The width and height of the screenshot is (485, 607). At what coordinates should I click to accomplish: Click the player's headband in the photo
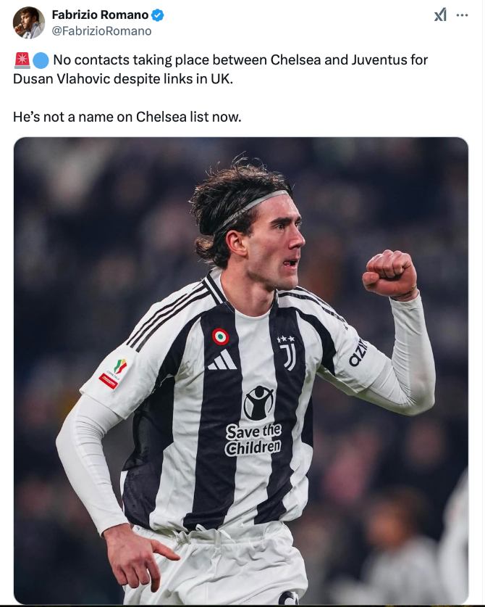(251, 207)
